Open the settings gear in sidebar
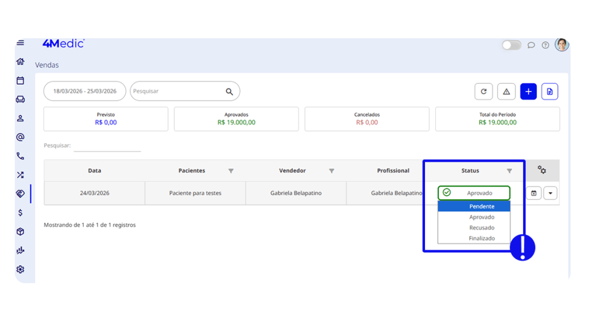This screenshot has width=613, height=322. [20, 269]
